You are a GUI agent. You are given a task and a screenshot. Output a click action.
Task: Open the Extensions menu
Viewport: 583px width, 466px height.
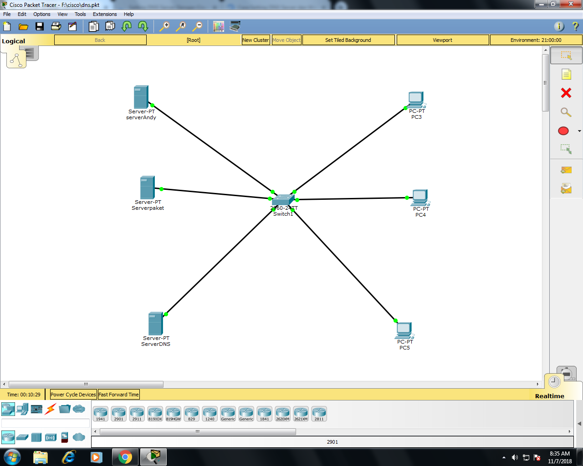point(104,14)
